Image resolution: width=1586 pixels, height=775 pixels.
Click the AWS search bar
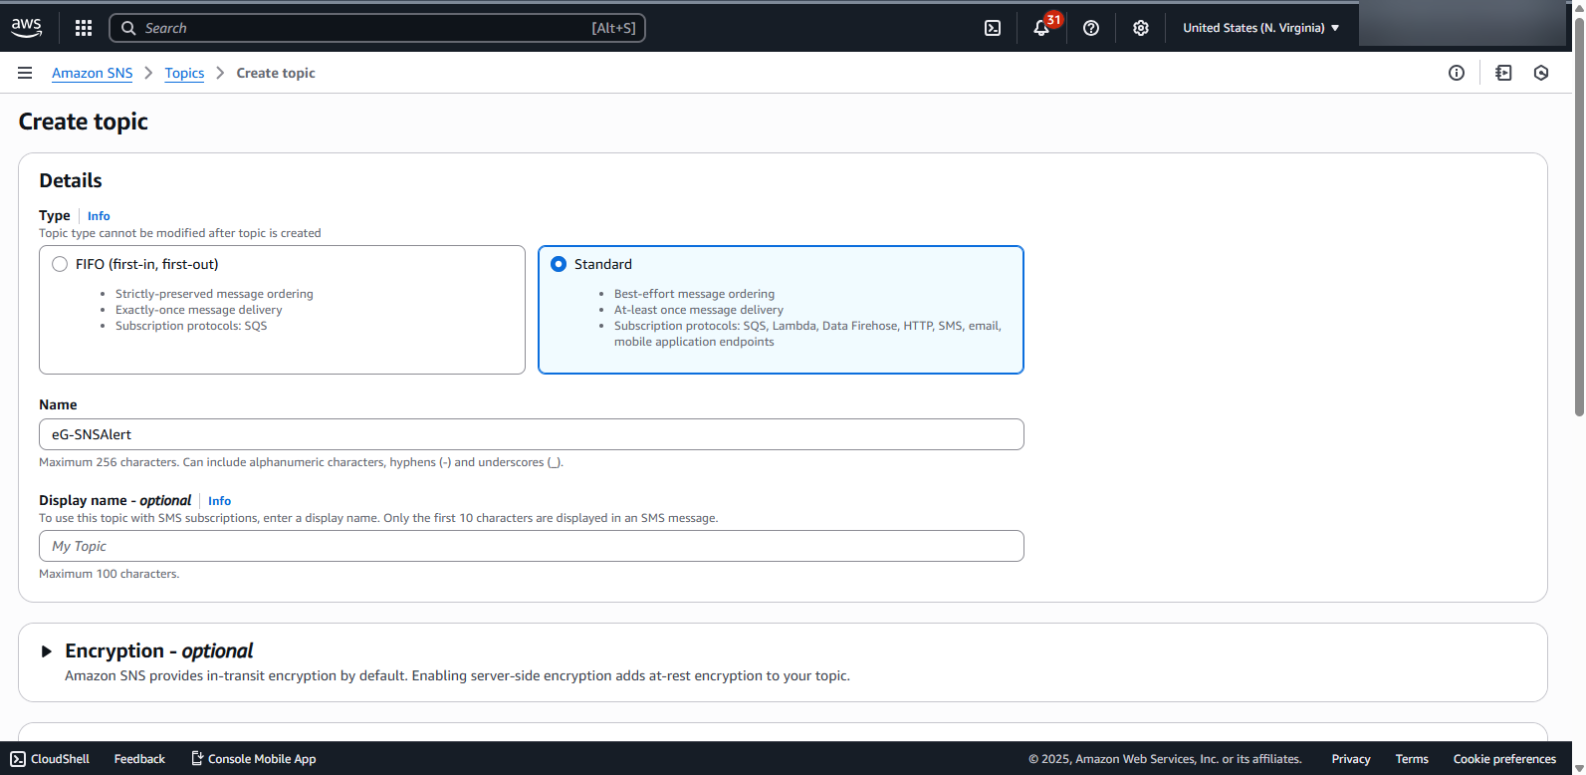pyautogui.click(x=376, y=28)
